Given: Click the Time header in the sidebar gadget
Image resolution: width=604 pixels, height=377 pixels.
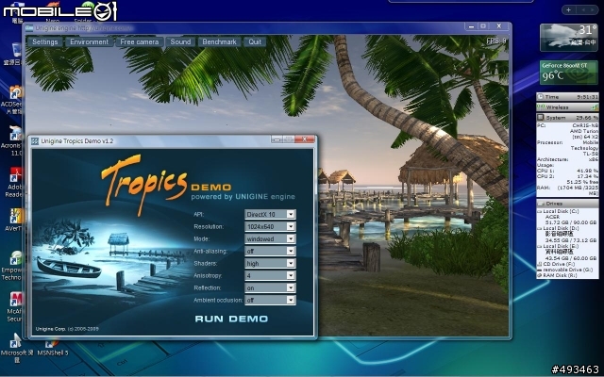Looking at the screenshot, I should click(567, 97).
